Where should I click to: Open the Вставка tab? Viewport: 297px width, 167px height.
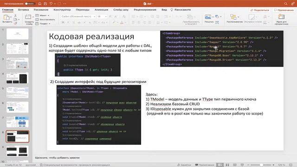pos(24,10)
